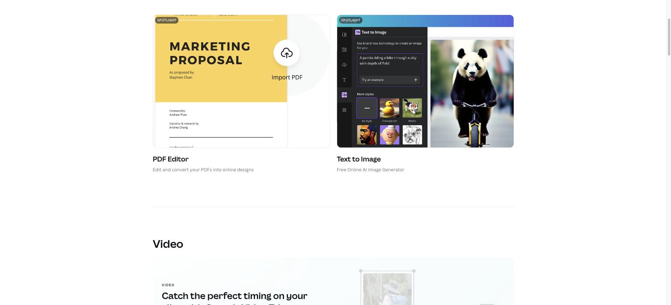Image resolution: width=671 pixels, height=305 pixels.
Task: Open the Uploads cloud icon in dark sidebar
Action: coord(344,65)
